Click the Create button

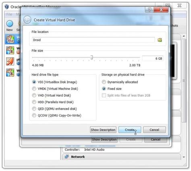130,130
